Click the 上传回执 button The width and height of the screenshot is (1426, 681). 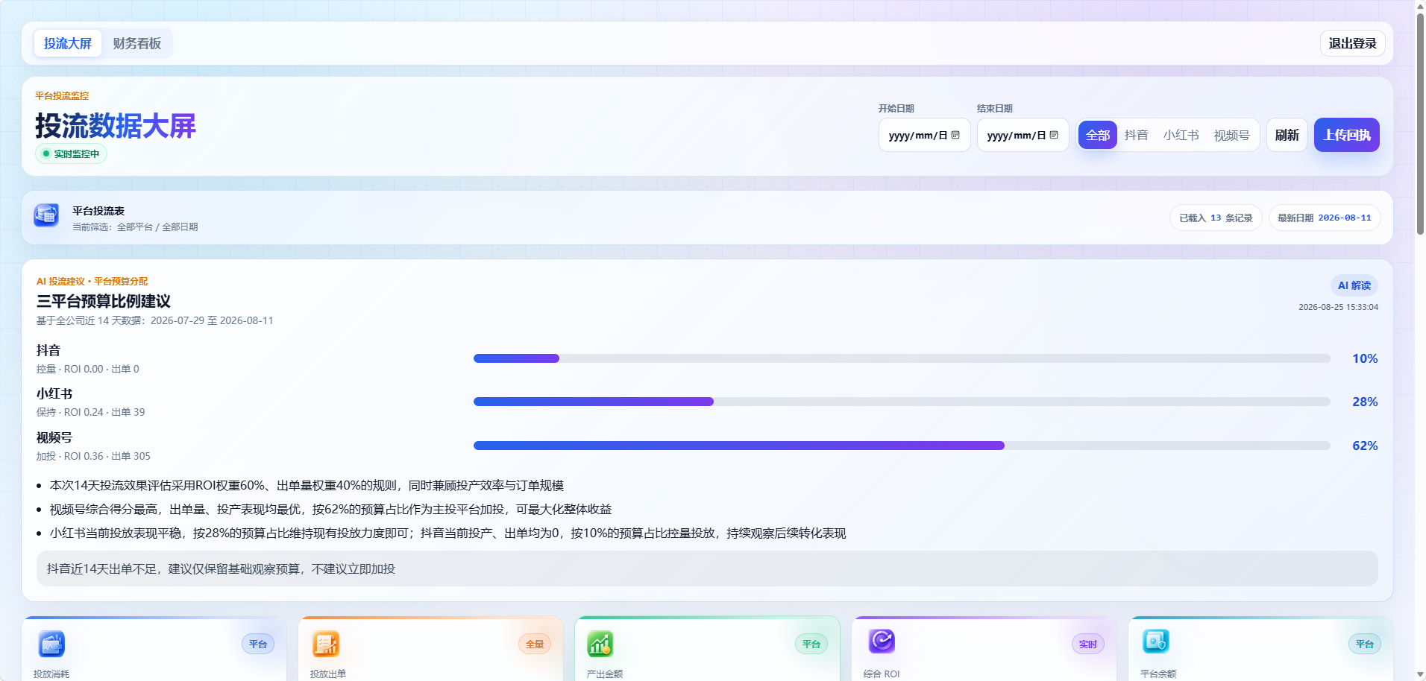pos(1347,135)
